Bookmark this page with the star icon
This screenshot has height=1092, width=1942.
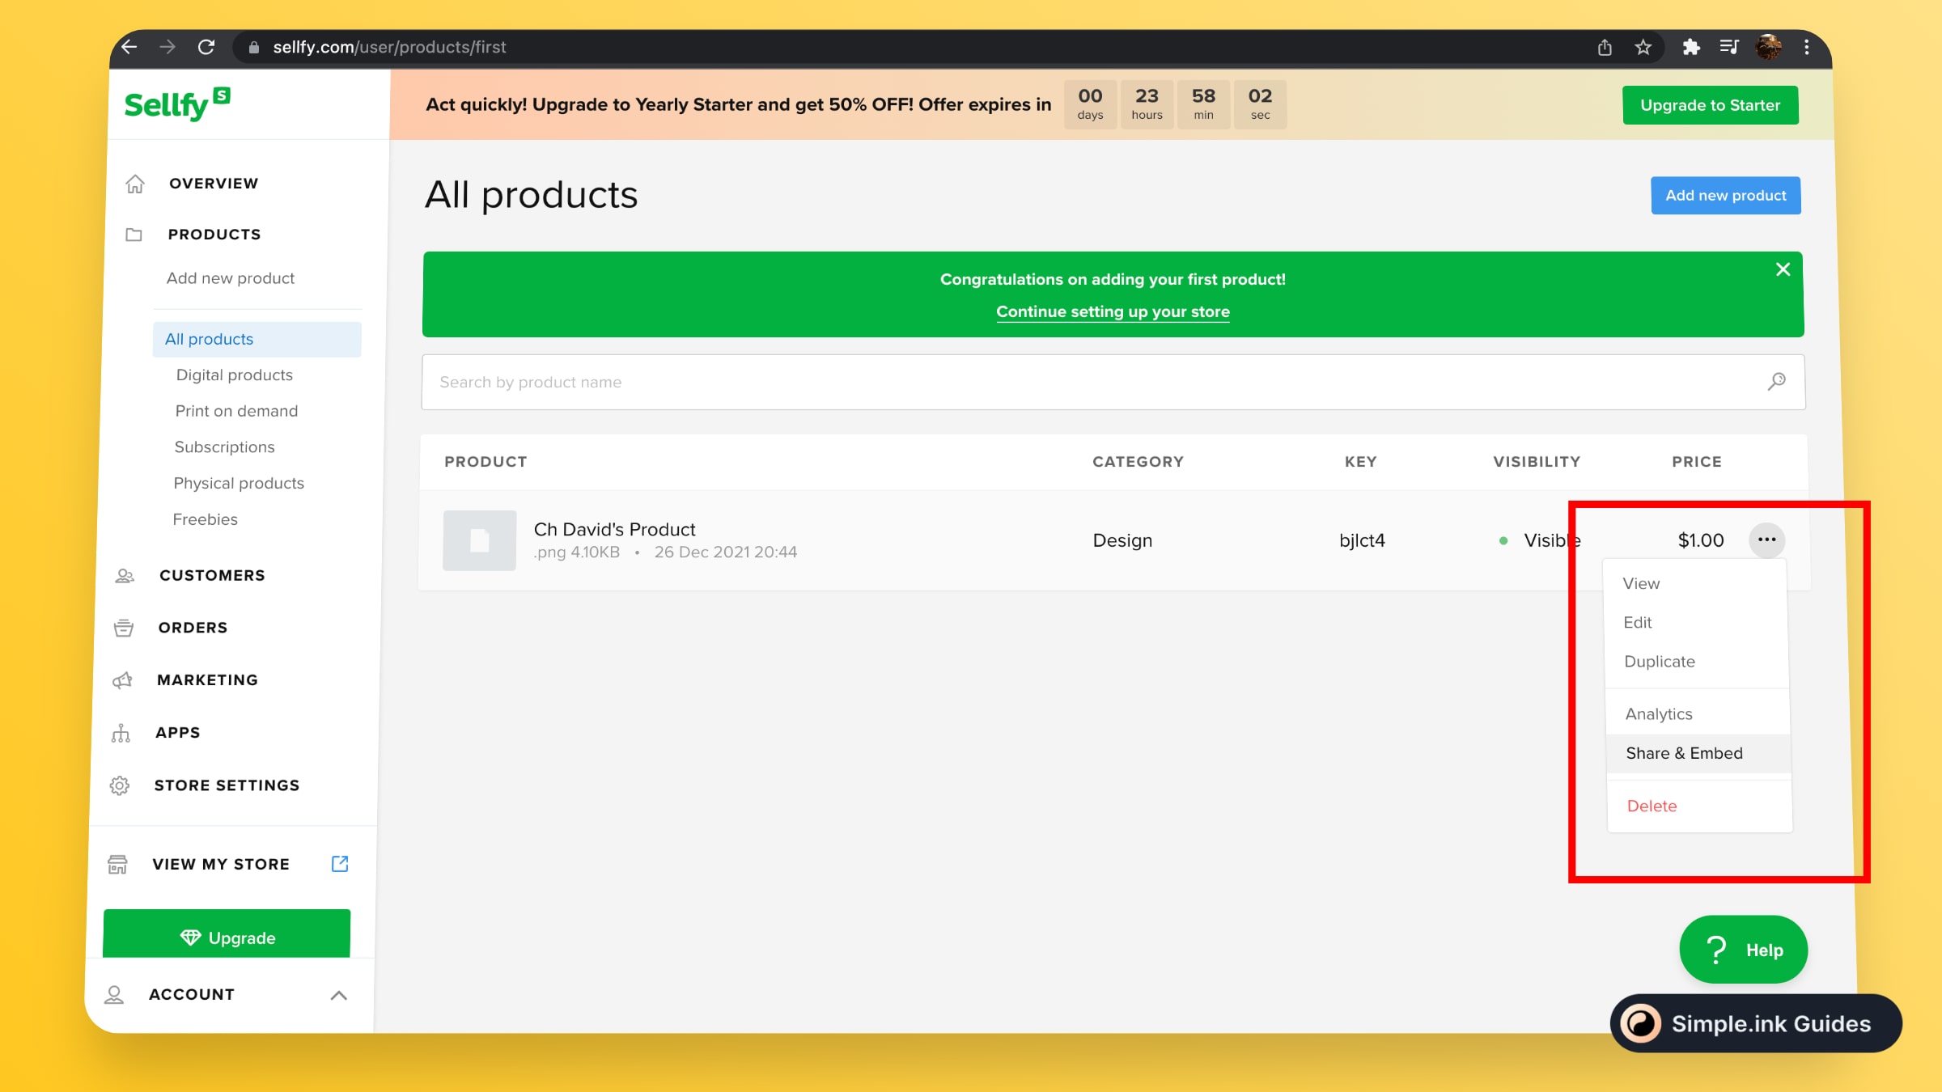tap(1643, 47)
